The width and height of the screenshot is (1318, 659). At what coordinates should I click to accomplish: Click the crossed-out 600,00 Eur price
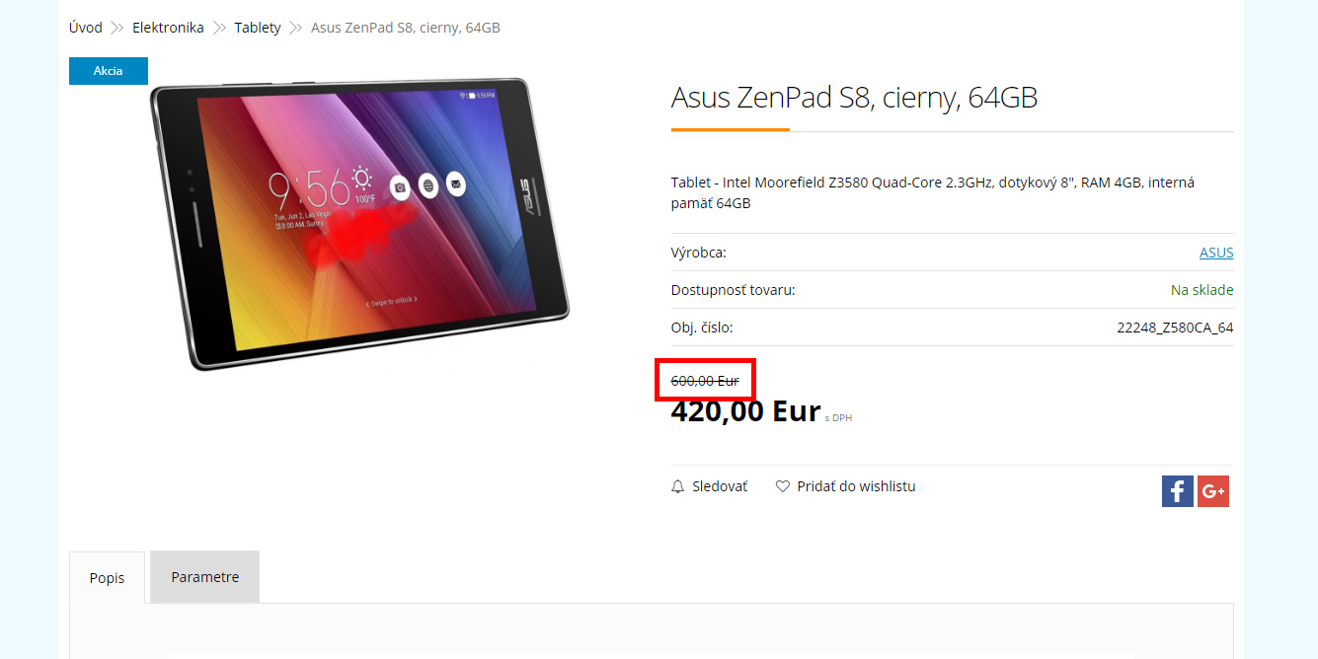(705, 381)
